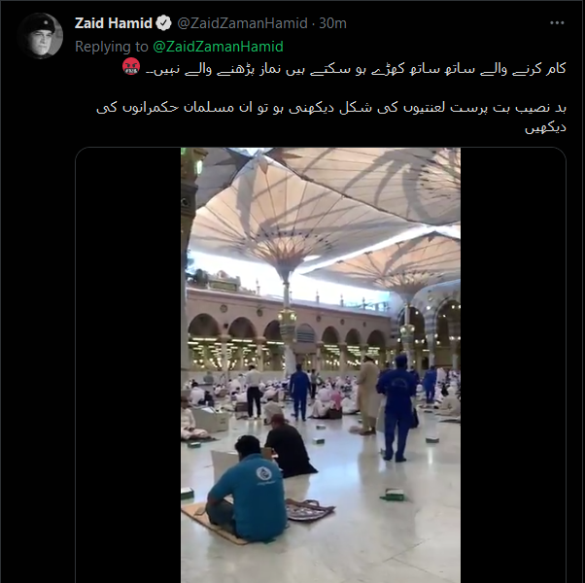Open the three-dot more options menu
Image resolution: width=585 pixels, height=583 pixels.
[557, 23]
